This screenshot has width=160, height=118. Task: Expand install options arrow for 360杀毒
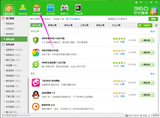[153, 40]
